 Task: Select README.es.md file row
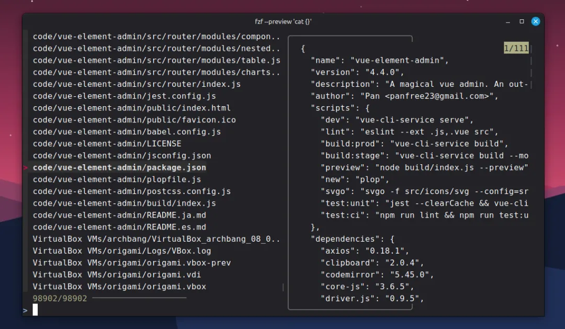[119, 226]
